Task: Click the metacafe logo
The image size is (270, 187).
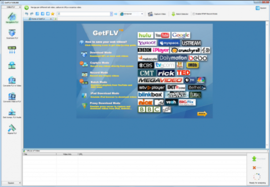Action: click(147, 58)
